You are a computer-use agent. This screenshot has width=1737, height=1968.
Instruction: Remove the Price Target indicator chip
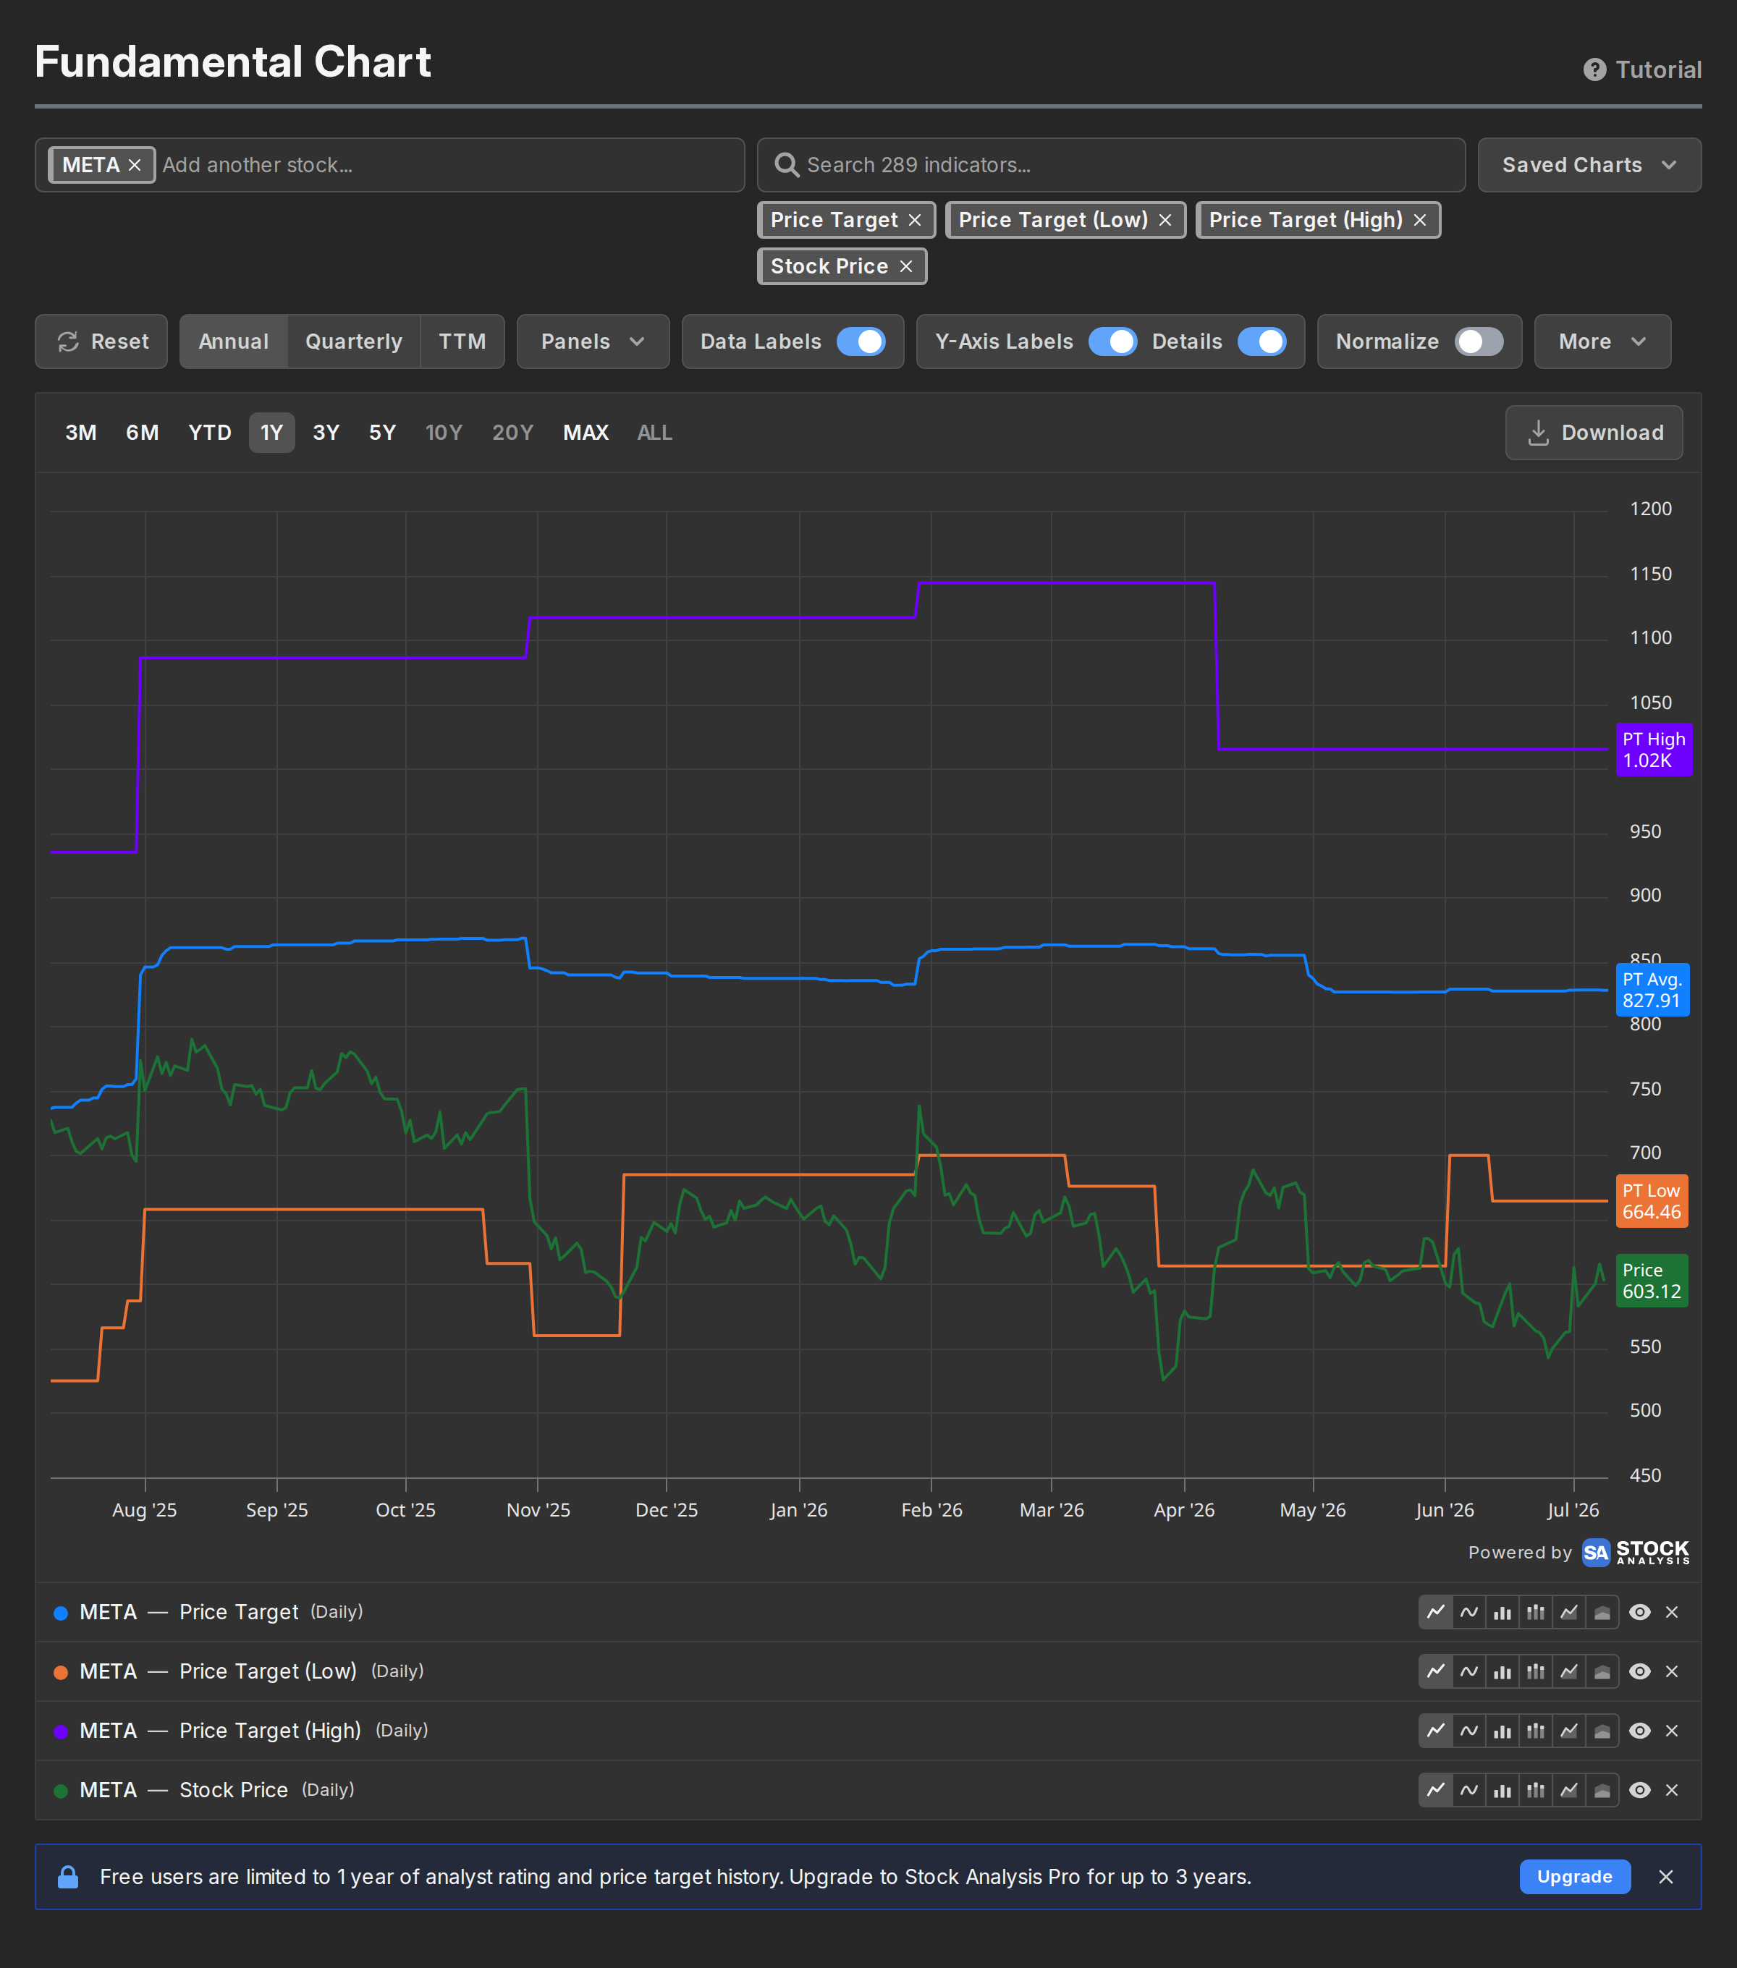pos(915,219)
